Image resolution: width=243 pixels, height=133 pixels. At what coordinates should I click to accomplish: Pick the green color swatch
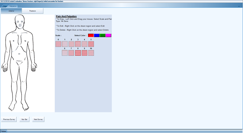[x=102, y=35]
